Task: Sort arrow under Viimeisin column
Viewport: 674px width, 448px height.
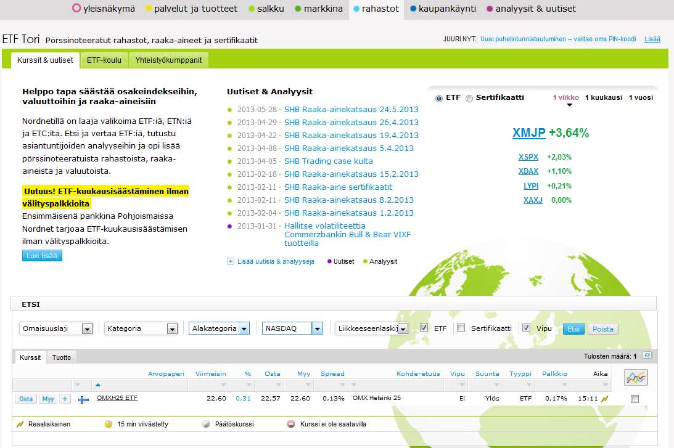Action: [x=223, y=385]
